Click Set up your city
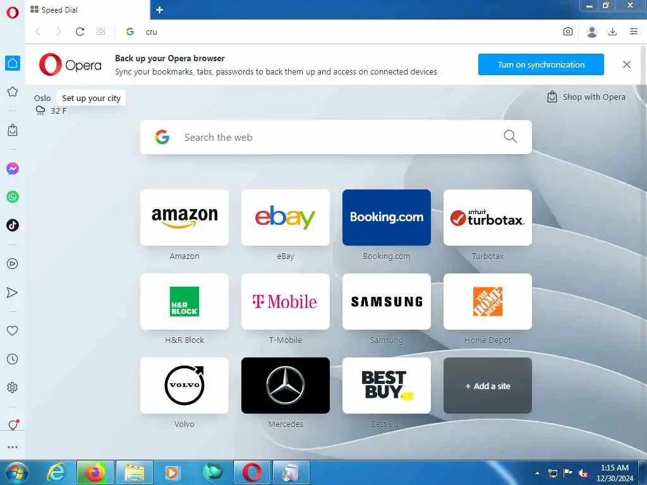This screenshot has height=485, width=647. (91, 98)
